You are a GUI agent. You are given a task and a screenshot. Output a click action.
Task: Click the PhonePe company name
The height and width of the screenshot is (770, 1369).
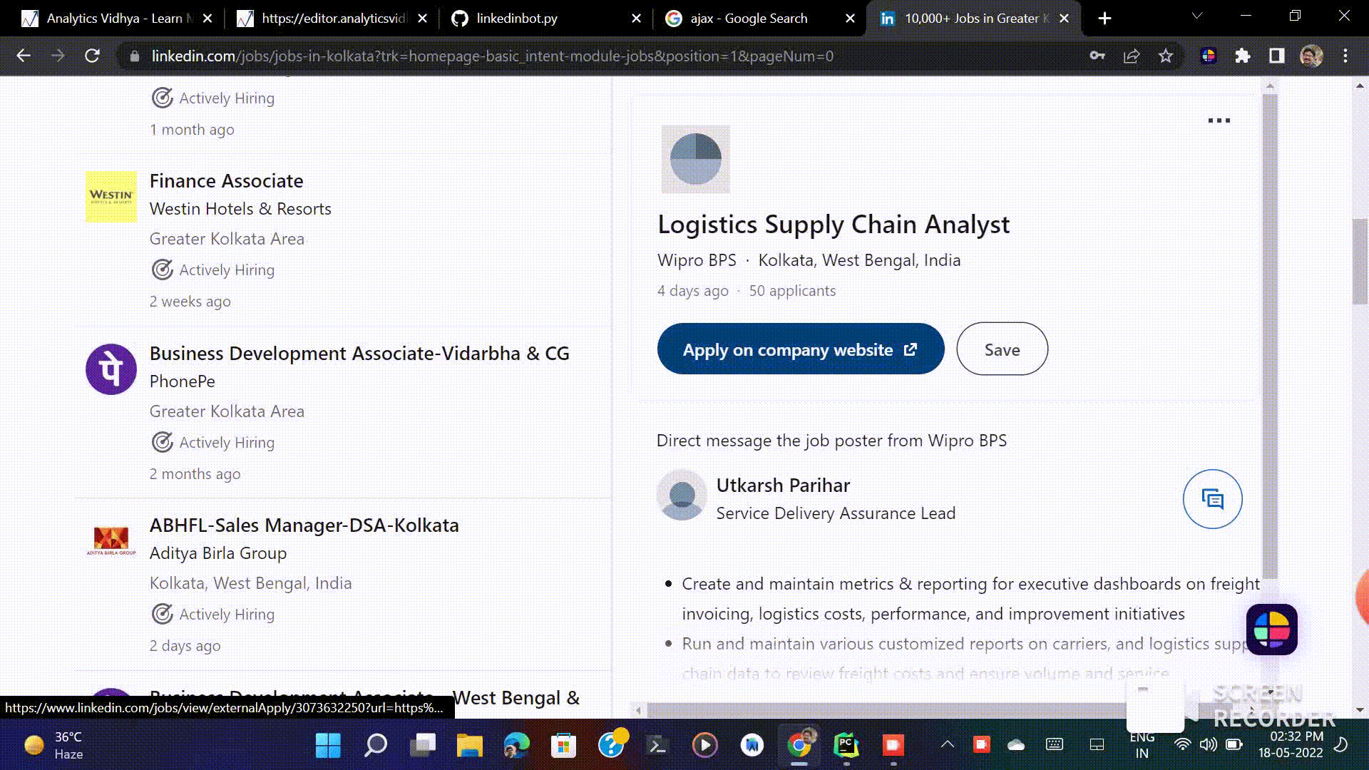(x=182, y=381)
